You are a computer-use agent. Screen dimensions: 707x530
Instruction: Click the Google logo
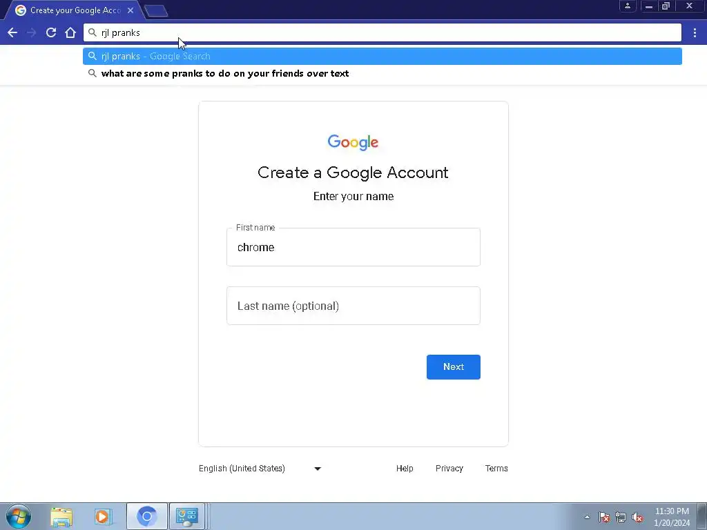[353, 142]
